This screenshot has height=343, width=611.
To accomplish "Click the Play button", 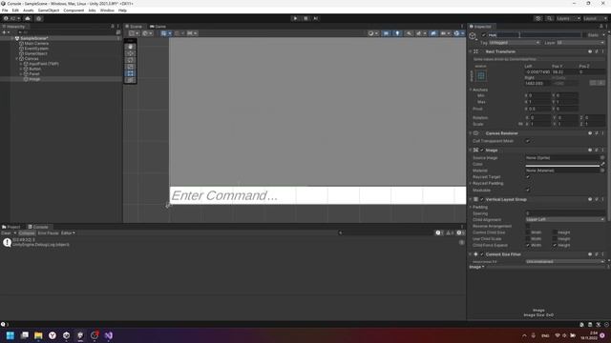I will 295,18.
